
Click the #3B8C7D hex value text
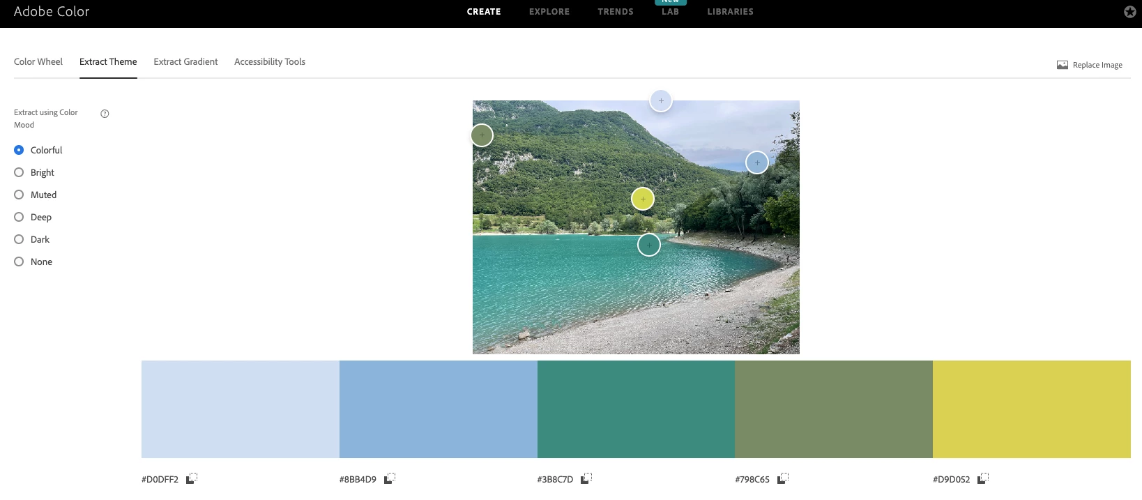[x=555, y=479]
